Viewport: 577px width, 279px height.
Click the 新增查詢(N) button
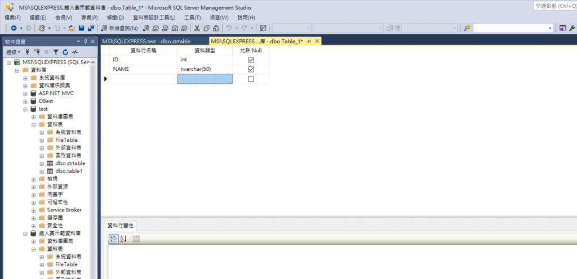119,28
